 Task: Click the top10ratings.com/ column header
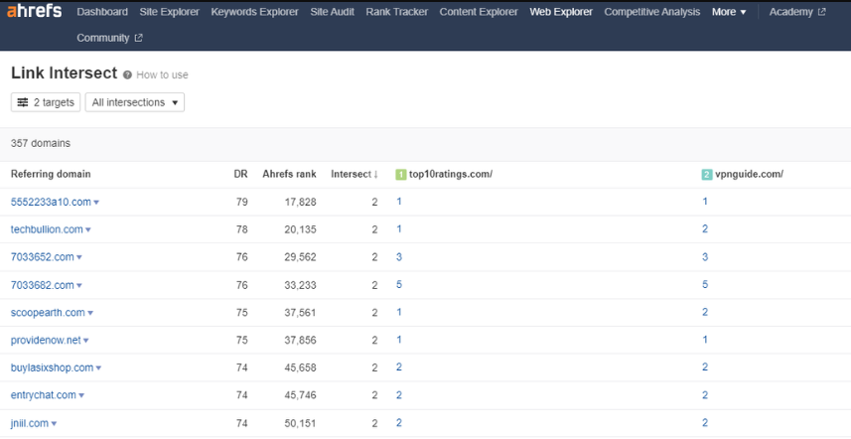[x=451, y=174]
